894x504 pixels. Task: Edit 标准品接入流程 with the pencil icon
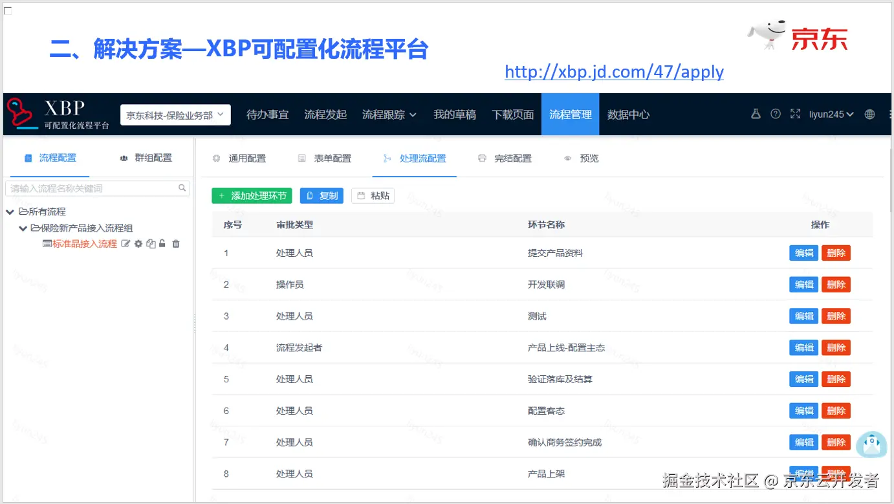(126, 244)
